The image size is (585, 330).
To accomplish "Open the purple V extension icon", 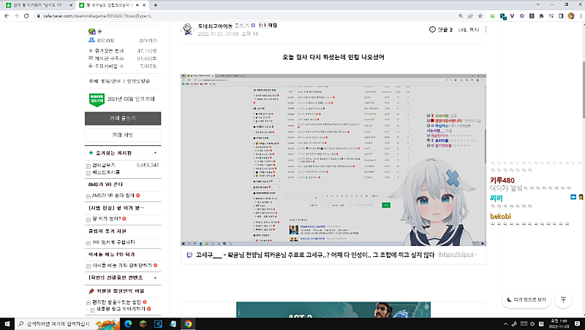I will click(x=513, y=16).
